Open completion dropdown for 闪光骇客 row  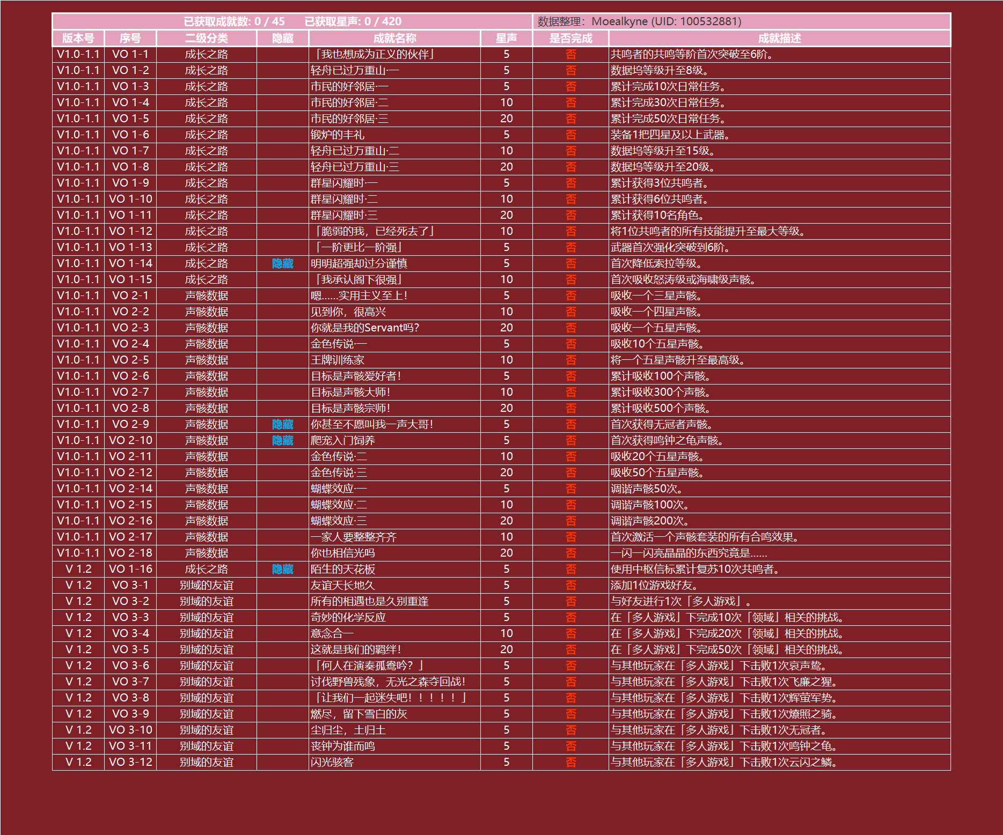pos(570,762)
